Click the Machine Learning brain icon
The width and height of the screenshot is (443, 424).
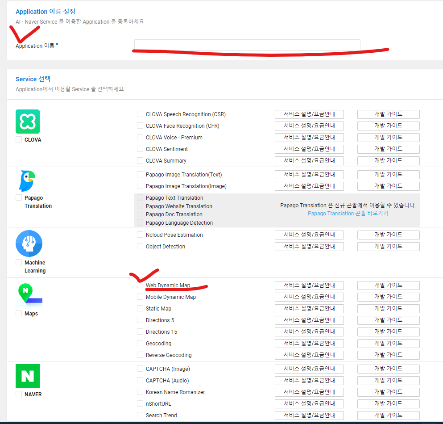tap(29, 243)
